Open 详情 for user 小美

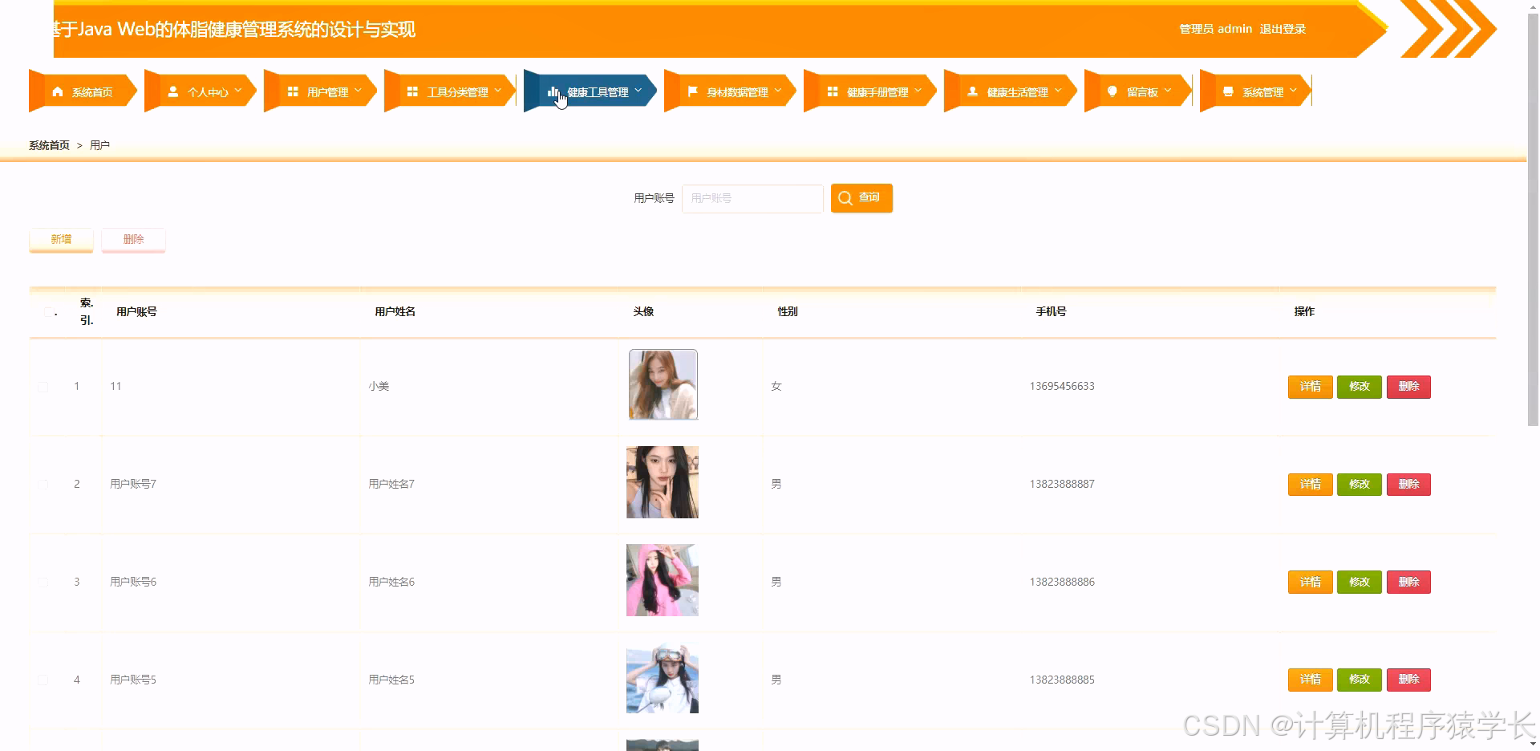tap(1310, 387)
